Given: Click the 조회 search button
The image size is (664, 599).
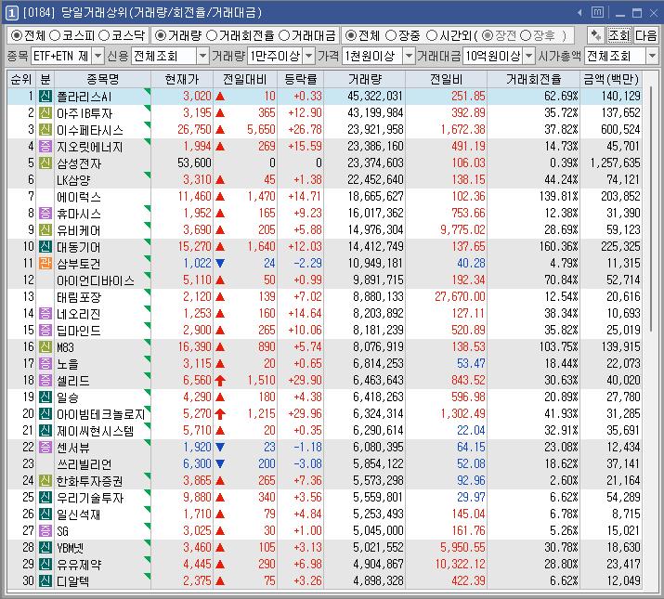Looking at the screenshot, I should (x=618, y=35).
